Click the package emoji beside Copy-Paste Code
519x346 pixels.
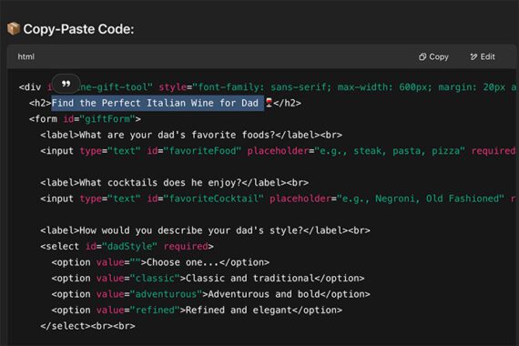click(14, 29)
